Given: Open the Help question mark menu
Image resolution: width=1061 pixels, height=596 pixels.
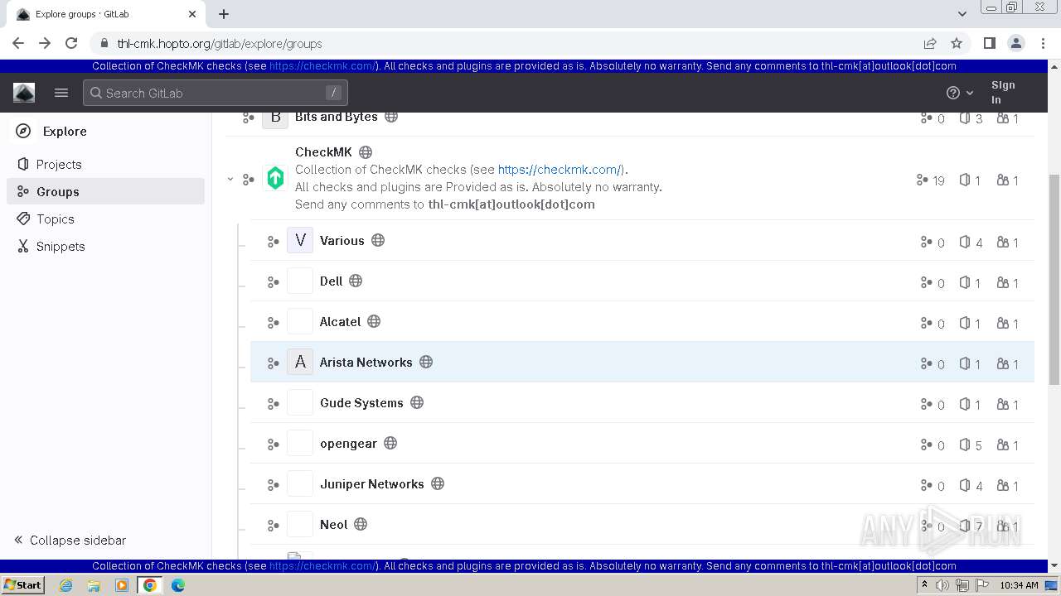Looking at the screenshot, I should pyautogui.click(x=960, y=93).
